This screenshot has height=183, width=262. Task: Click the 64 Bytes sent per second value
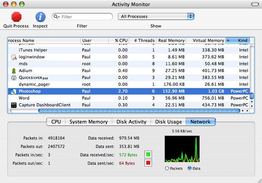pos(127,163)
